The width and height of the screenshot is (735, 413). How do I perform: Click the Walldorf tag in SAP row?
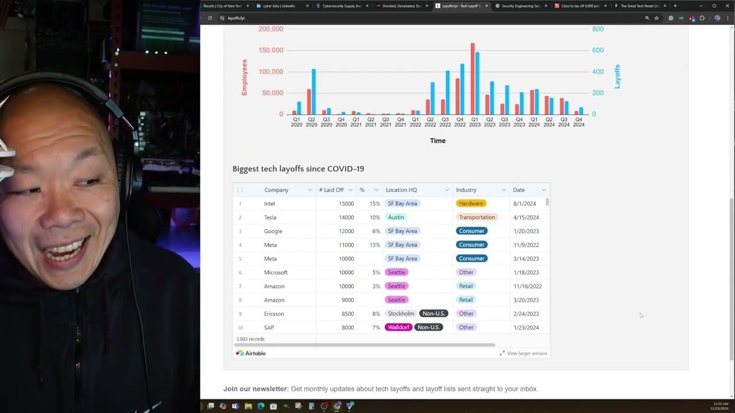coord(399,328)
